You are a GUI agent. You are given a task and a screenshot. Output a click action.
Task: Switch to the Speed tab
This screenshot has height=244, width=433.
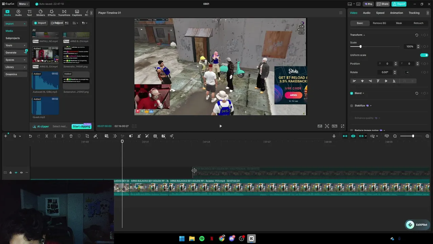click(380, 13)
